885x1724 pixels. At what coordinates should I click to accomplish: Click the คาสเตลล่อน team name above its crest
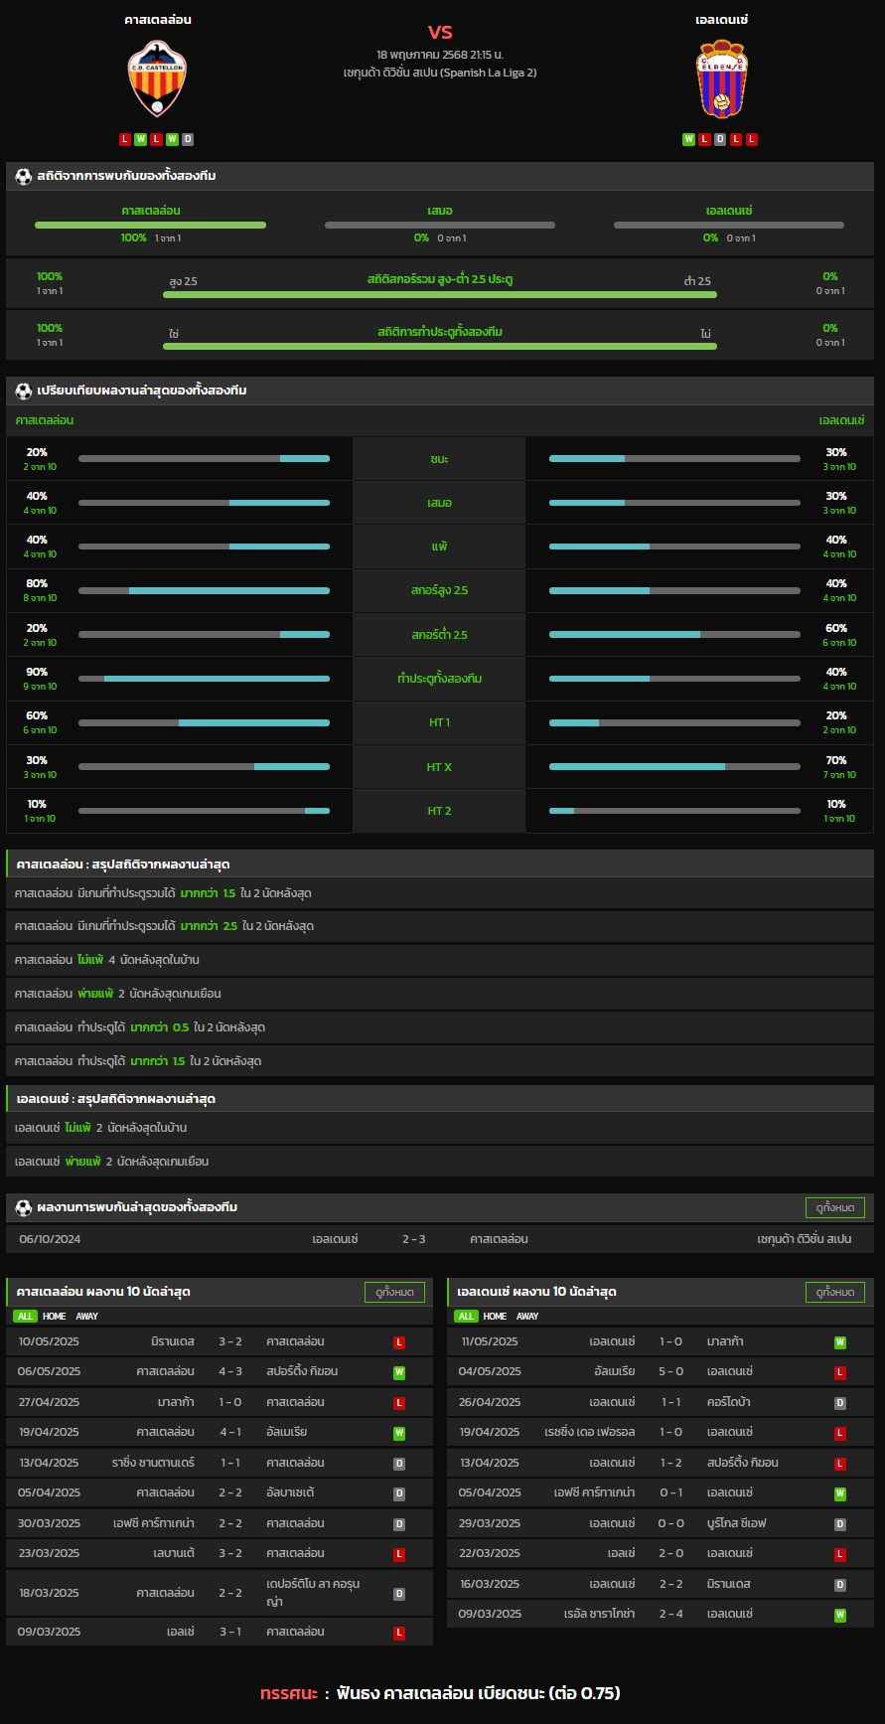157,20
